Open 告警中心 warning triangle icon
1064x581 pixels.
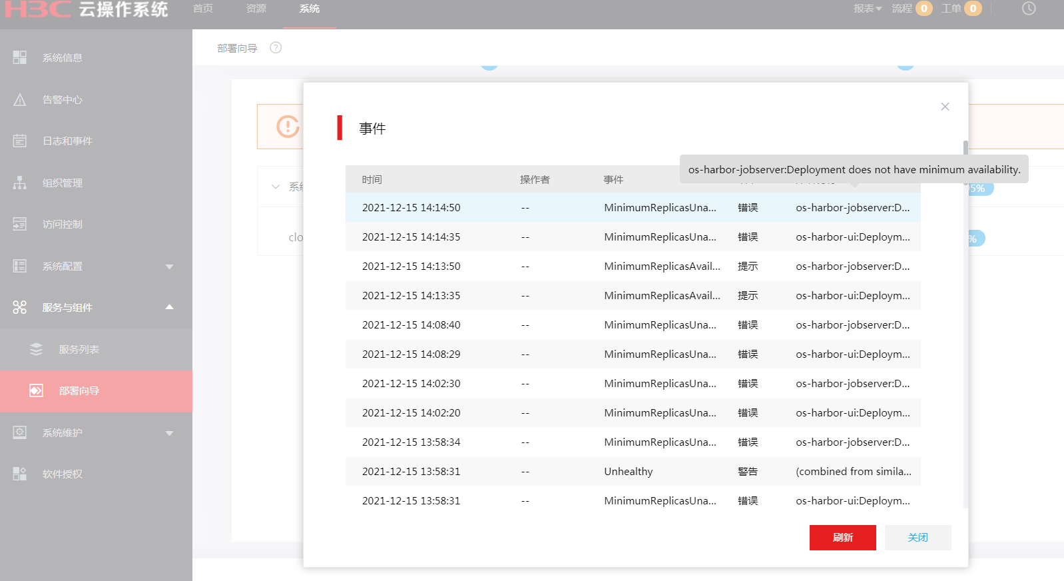coord(20,100)
